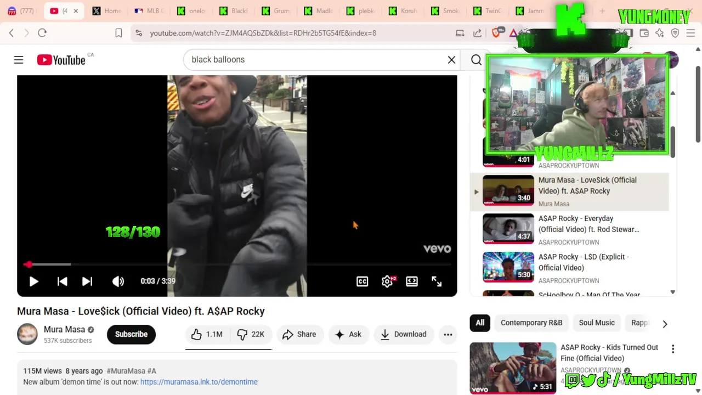
Task: Open Brave VPN shield icon
Action: tap(675, 33)
